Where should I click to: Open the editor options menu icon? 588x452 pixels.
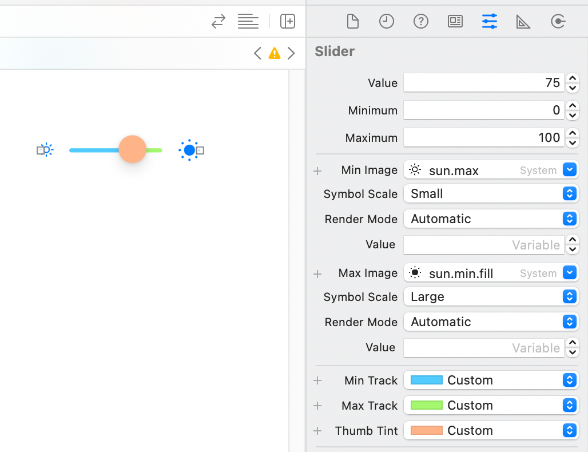pyautogui.click(x=248, y=21)
